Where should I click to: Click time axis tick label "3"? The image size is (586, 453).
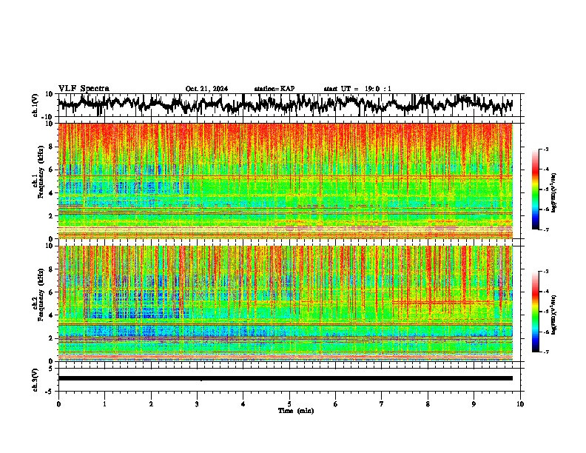tap(197, 404)
